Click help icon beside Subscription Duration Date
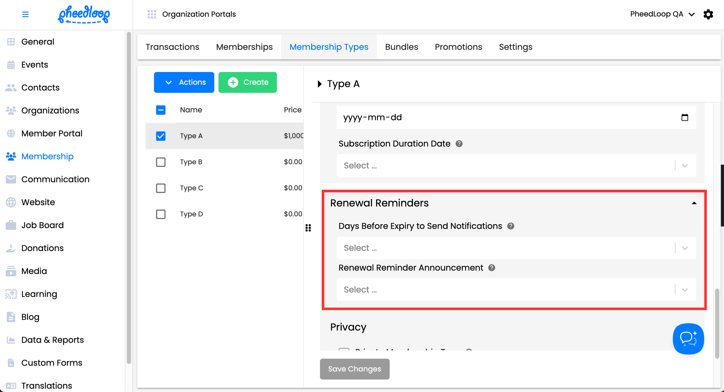 (x=459, y=144)
